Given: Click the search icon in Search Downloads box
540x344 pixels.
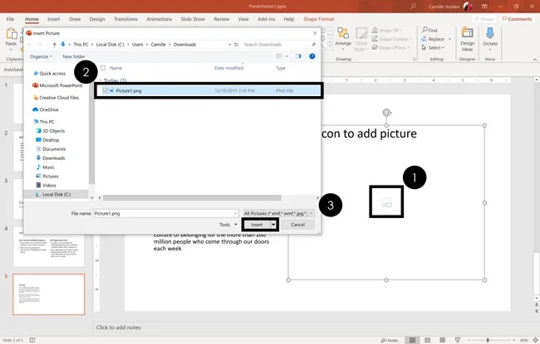Looking at the screenshot, I should click(x=313, y=44).
